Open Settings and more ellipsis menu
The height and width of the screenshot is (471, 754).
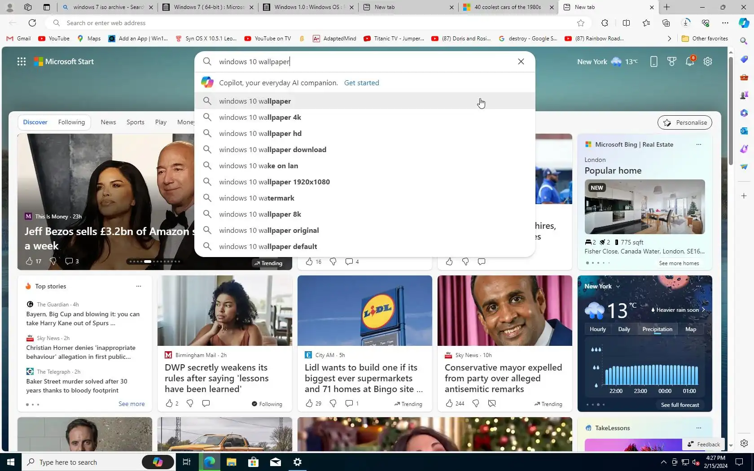point(725,23)
